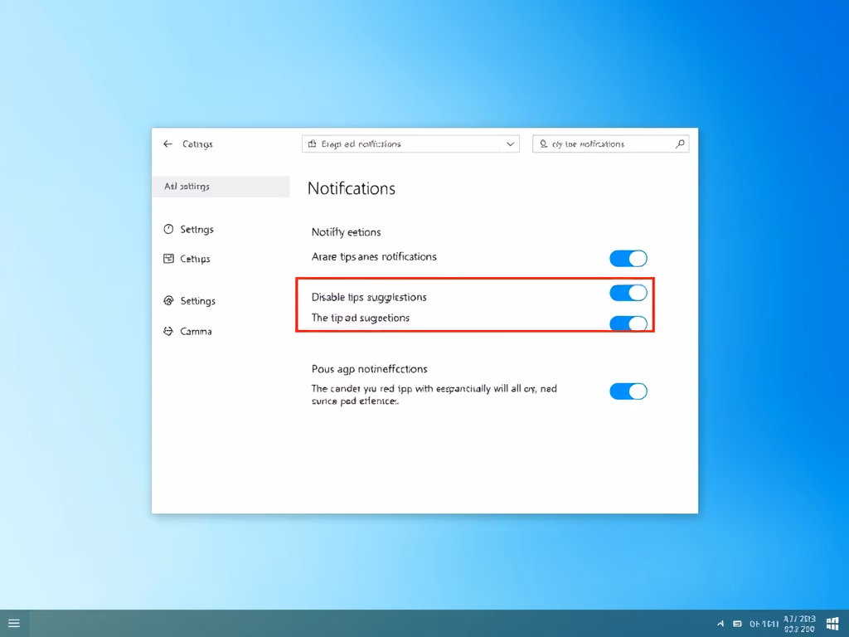Click the clock icon beside the first Settings entry
This screenshot has width=849, height=637.
tap(169, 230)
